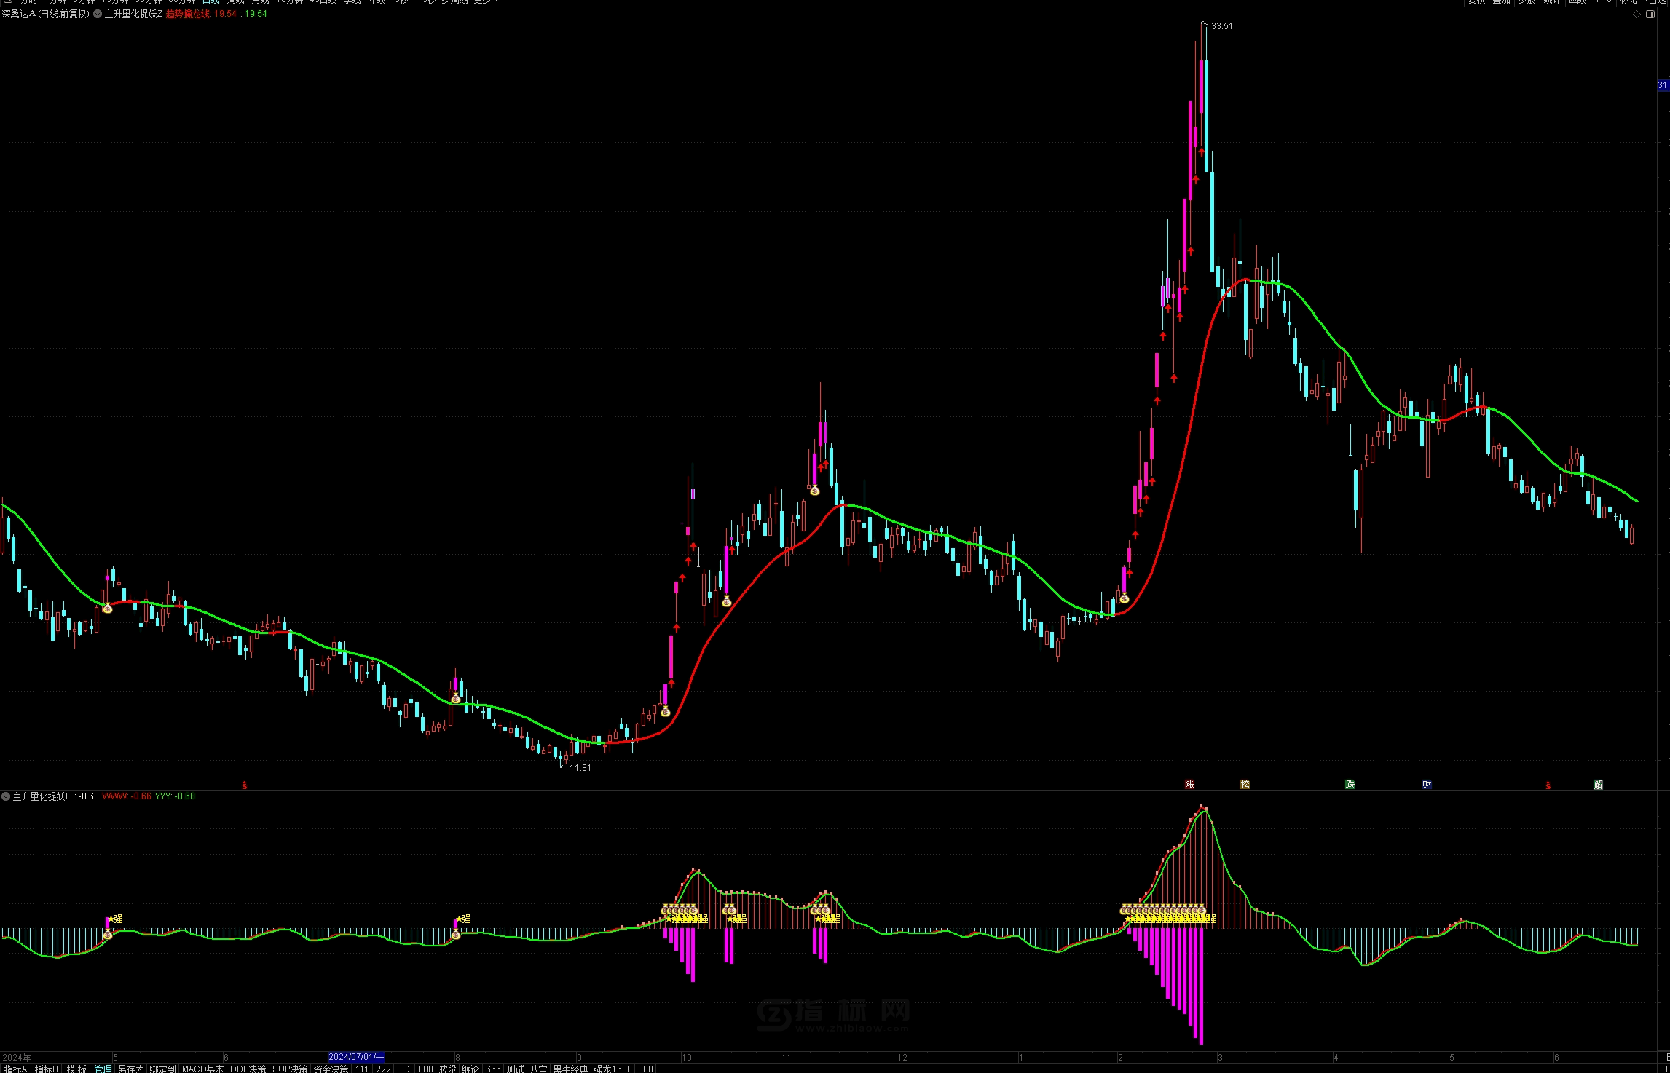1670x1073 pixels.
Task: Click the indicator name 主升量化捉妖Z
Action: tap(133, 14)
